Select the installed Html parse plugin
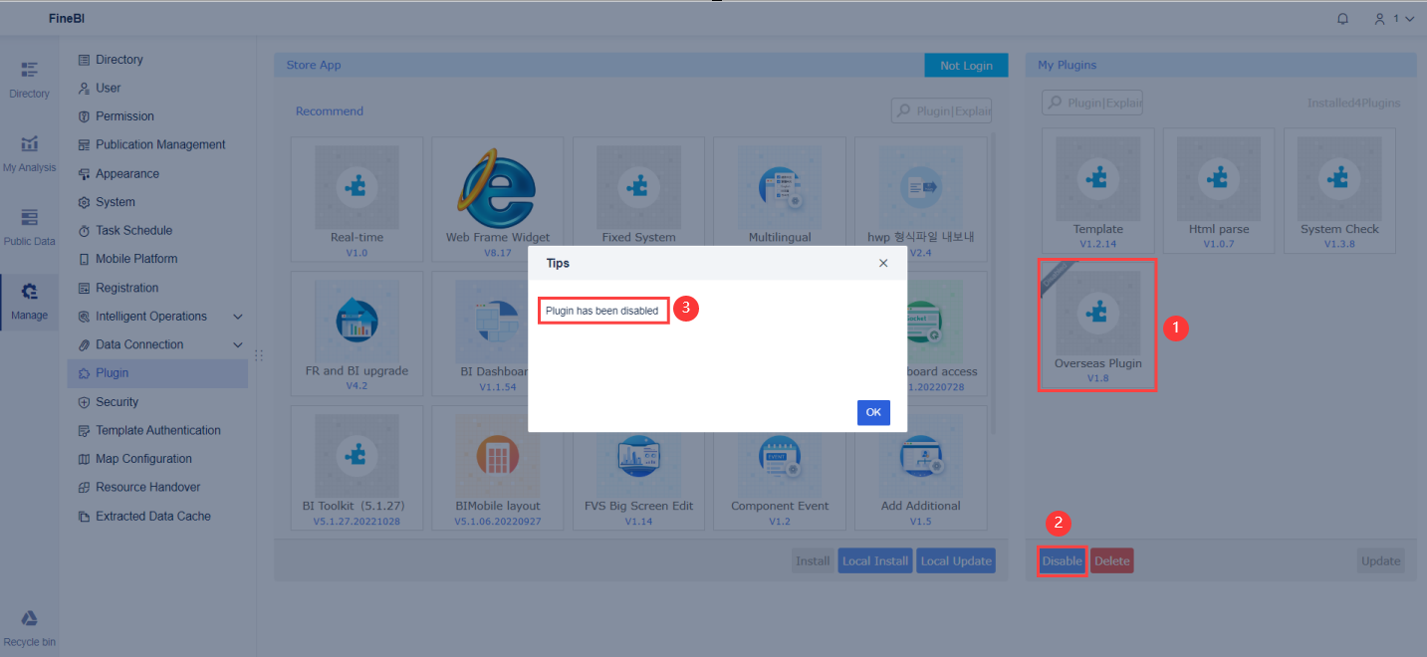1427x657 pixels. pos(1219,190)
